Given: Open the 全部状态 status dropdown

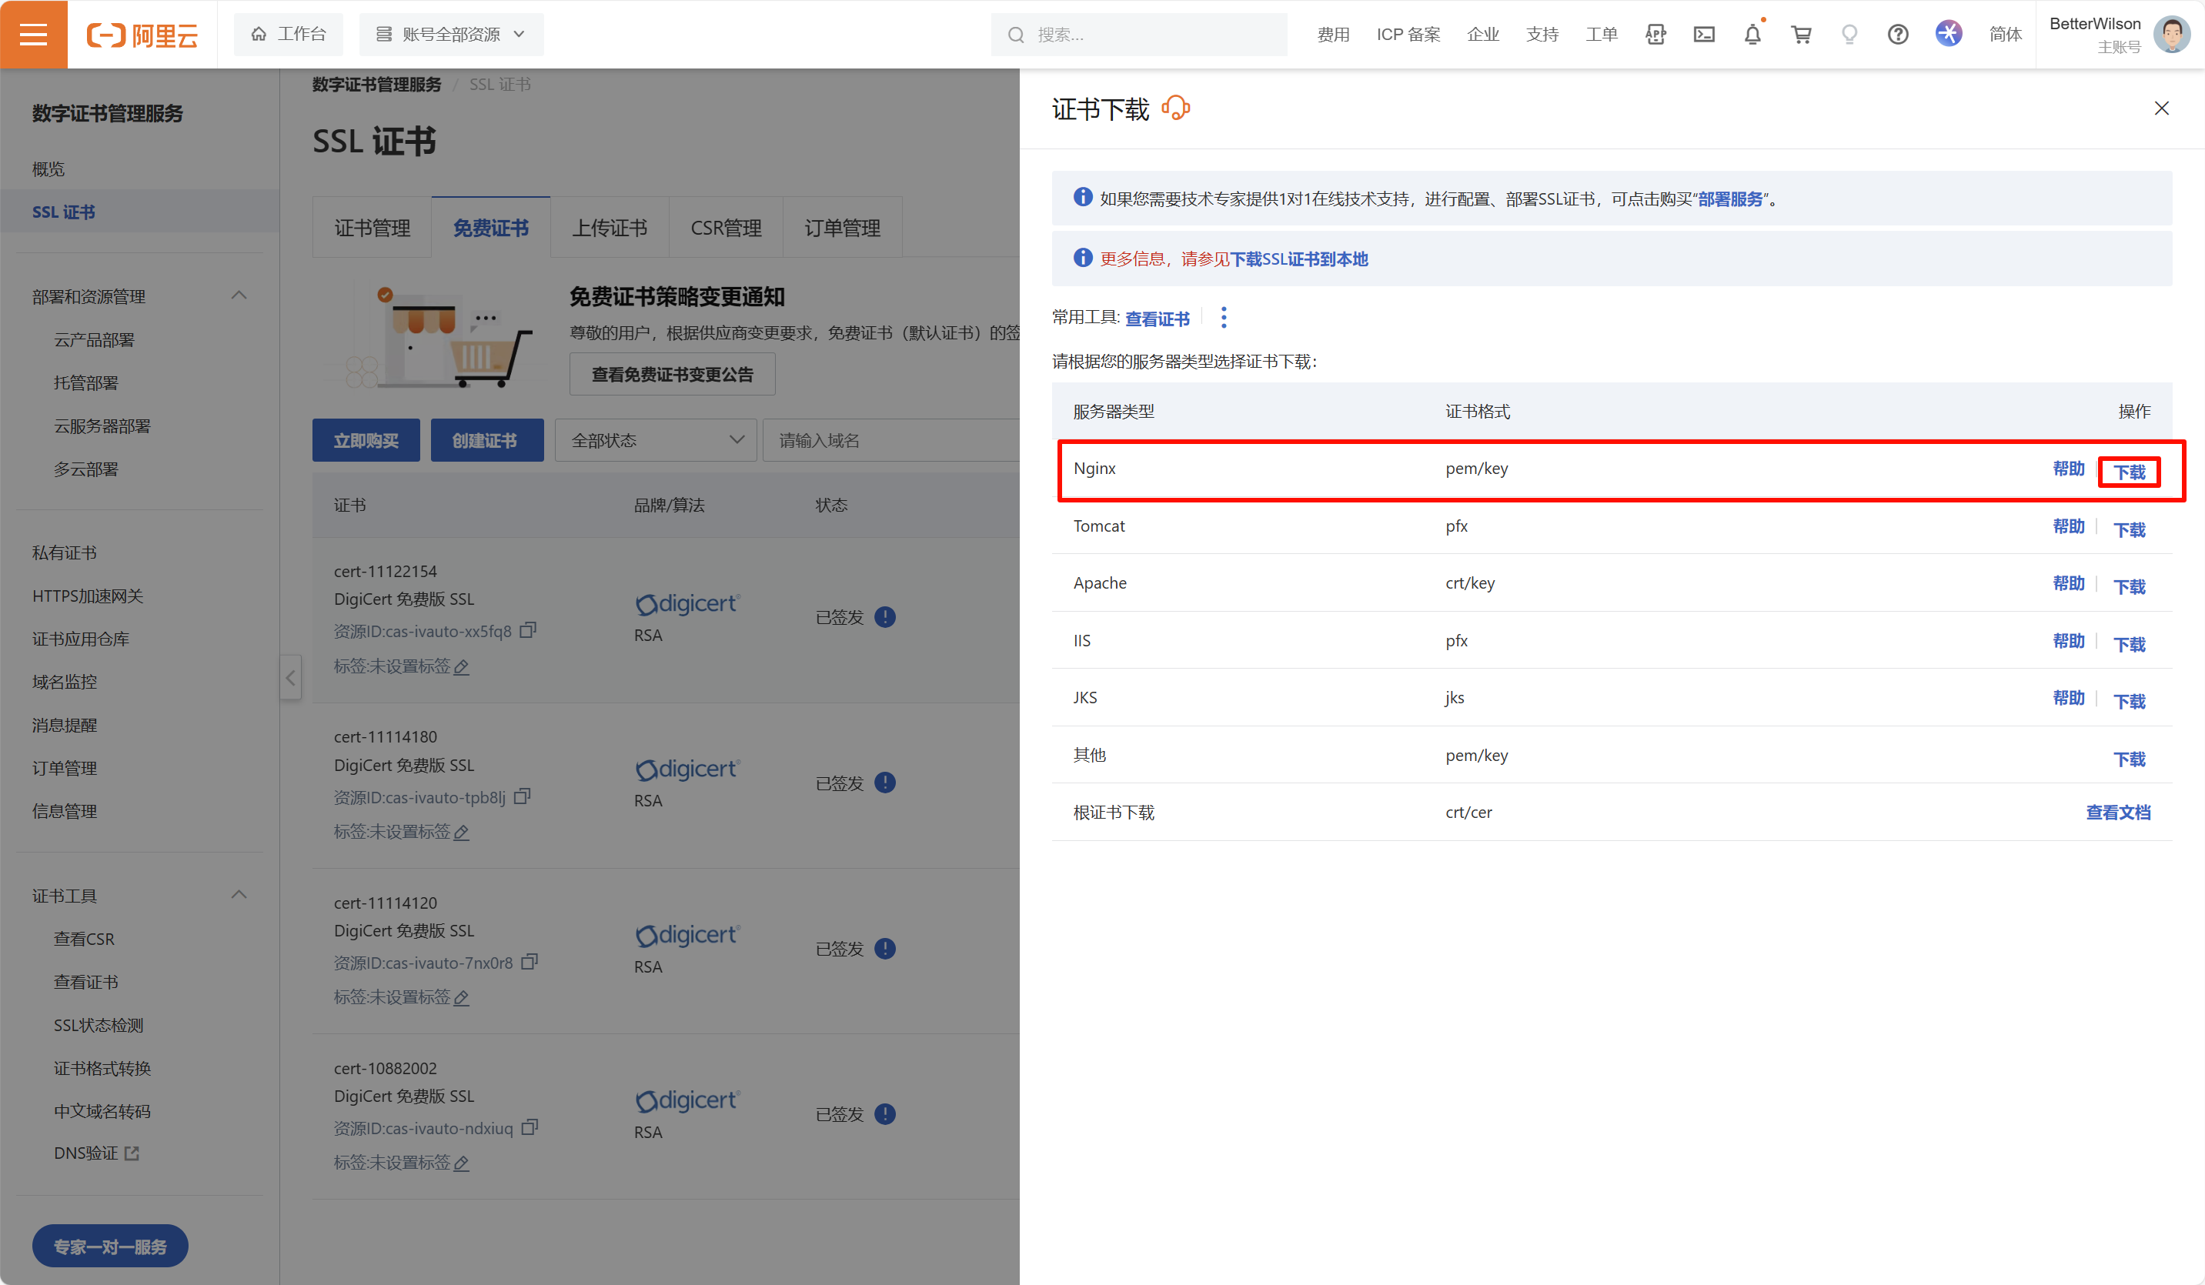Looking at the screenshot, I should click(656, 440).
